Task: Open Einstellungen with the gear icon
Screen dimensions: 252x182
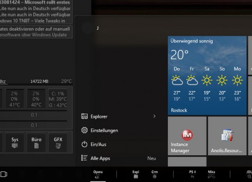Action: (84, 130)
